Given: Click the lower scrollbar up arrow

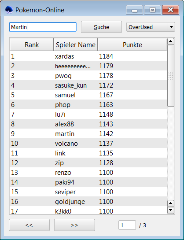Looking at the screenshot, I should 171,203.
